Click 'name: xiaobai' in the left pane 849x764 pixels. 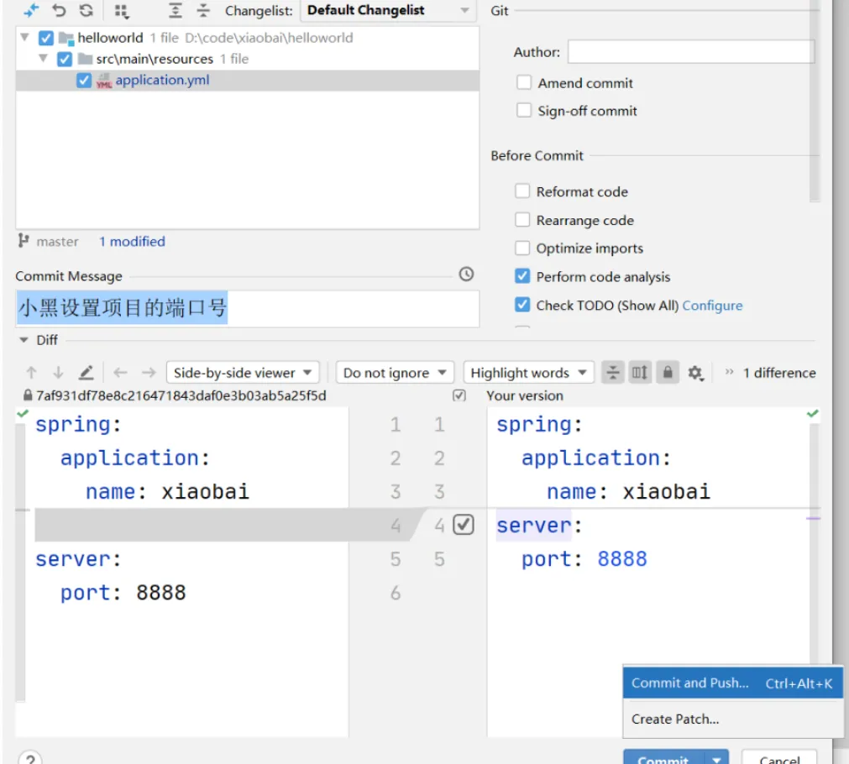[x=167, y=492]
